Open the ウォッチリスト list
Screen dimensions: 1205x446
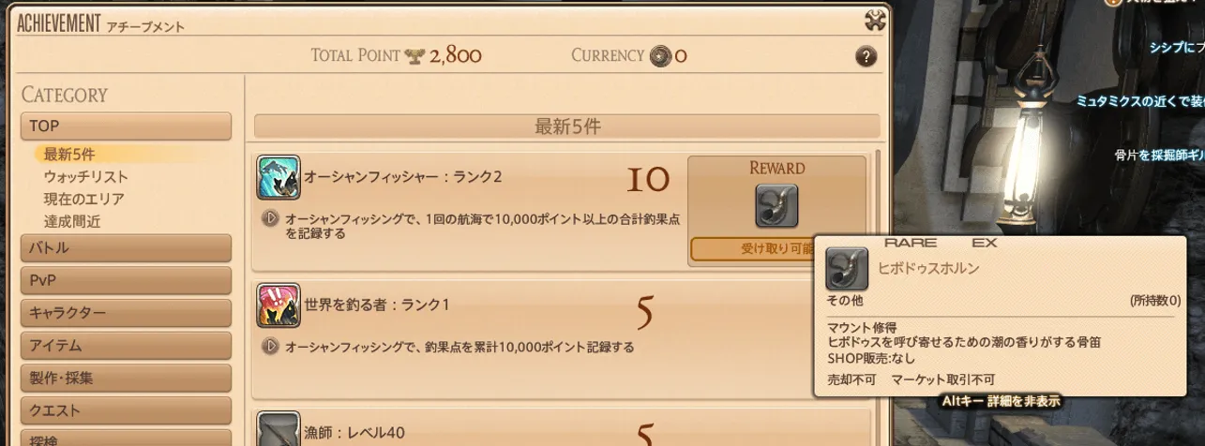click(86, 176)
